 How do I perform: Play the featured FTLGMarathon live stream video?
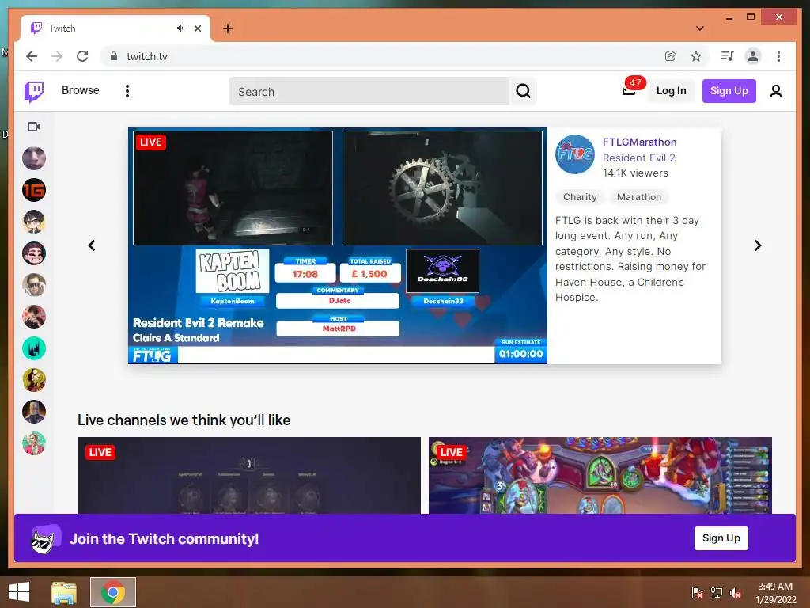click(x=338, y=245)
